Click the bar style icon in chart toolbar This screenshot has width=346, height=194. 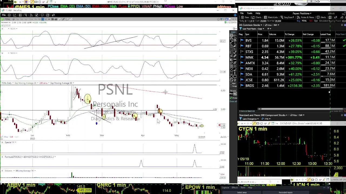(x=56, y=19)
